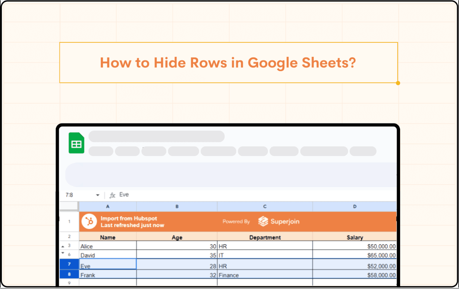
Task: Click the Superjoin logo in the banner
Action: click(279, 222)
